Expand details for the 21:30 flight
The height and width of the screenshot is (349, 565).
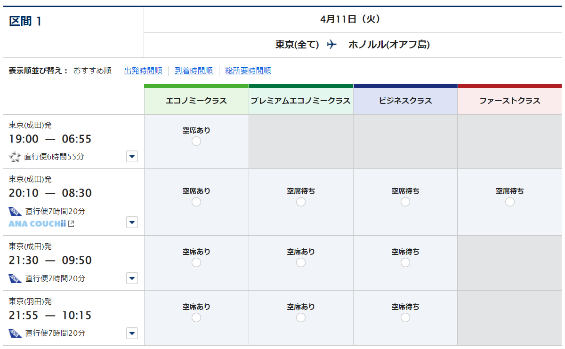click(x=132, y=278)
